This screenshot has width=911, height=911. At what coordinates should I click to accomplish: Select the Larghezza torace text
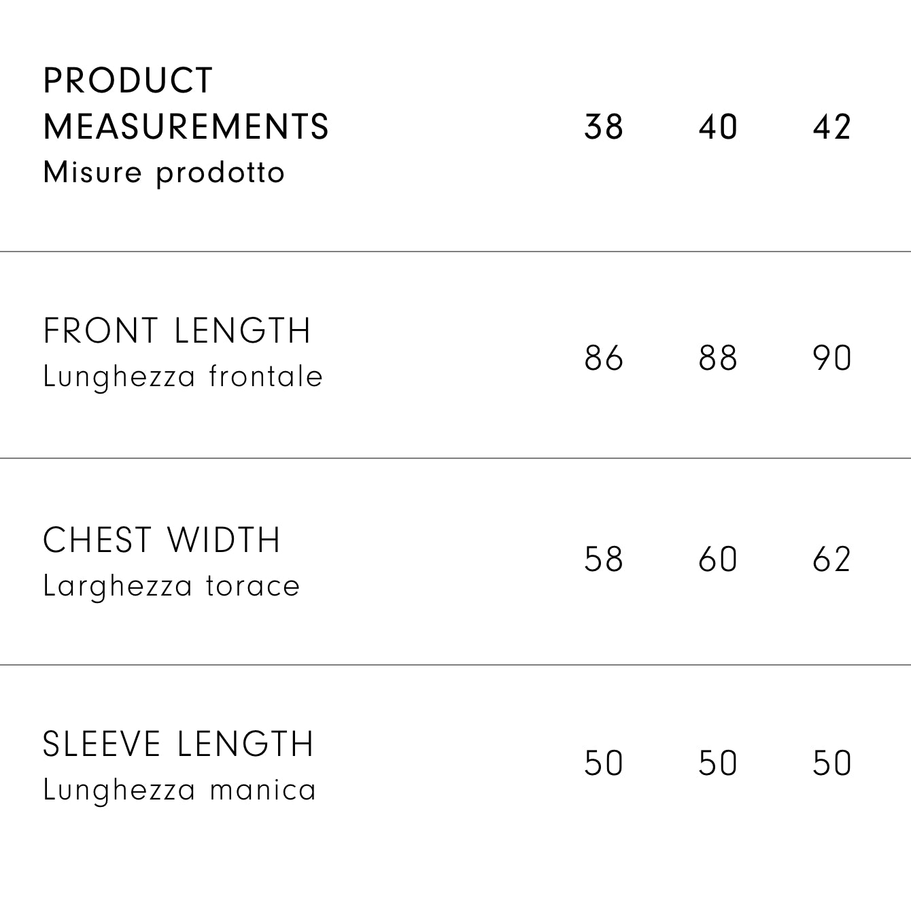click(x=171, y=586)
